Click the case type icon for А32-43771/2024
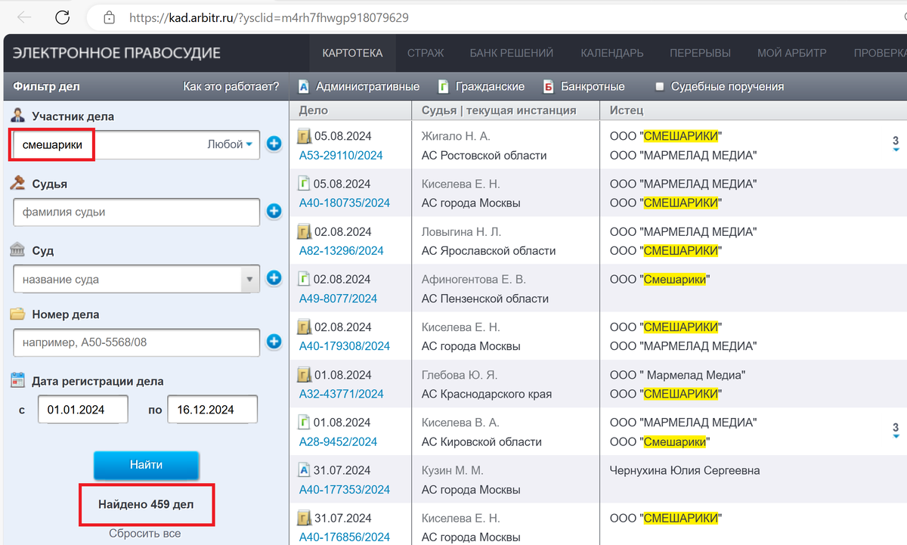The width and height of the screenshot is (907, 545). click(305, 375)
